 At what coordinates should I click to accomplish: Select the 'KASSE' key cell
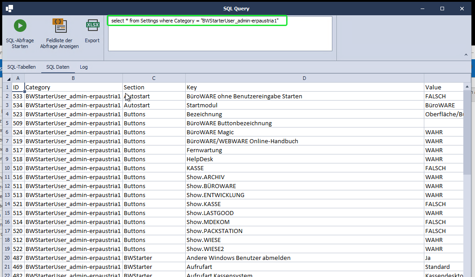tap(305, 168)
